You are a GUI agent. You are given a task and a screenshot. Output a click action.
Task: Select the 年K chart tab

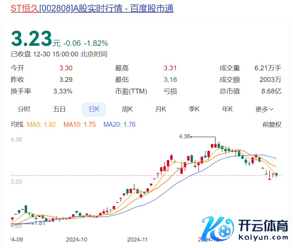[227, 109]
